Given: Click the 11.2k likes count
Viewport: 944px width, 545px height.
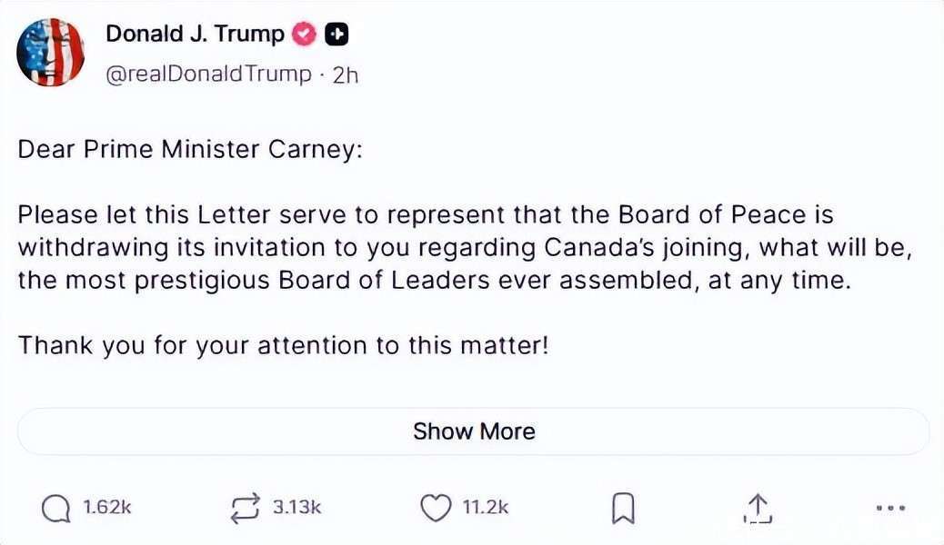Looking at the screenshot, I should (x=486, y=508).
